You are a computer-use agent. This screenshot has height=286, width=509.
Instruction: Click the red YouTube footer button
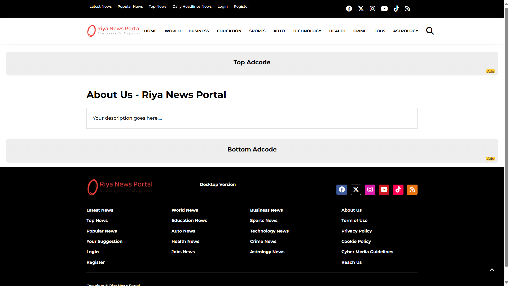coord(384,190)
